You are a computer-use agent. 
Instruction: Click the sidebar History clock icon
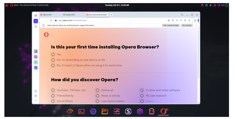(36, 96)
